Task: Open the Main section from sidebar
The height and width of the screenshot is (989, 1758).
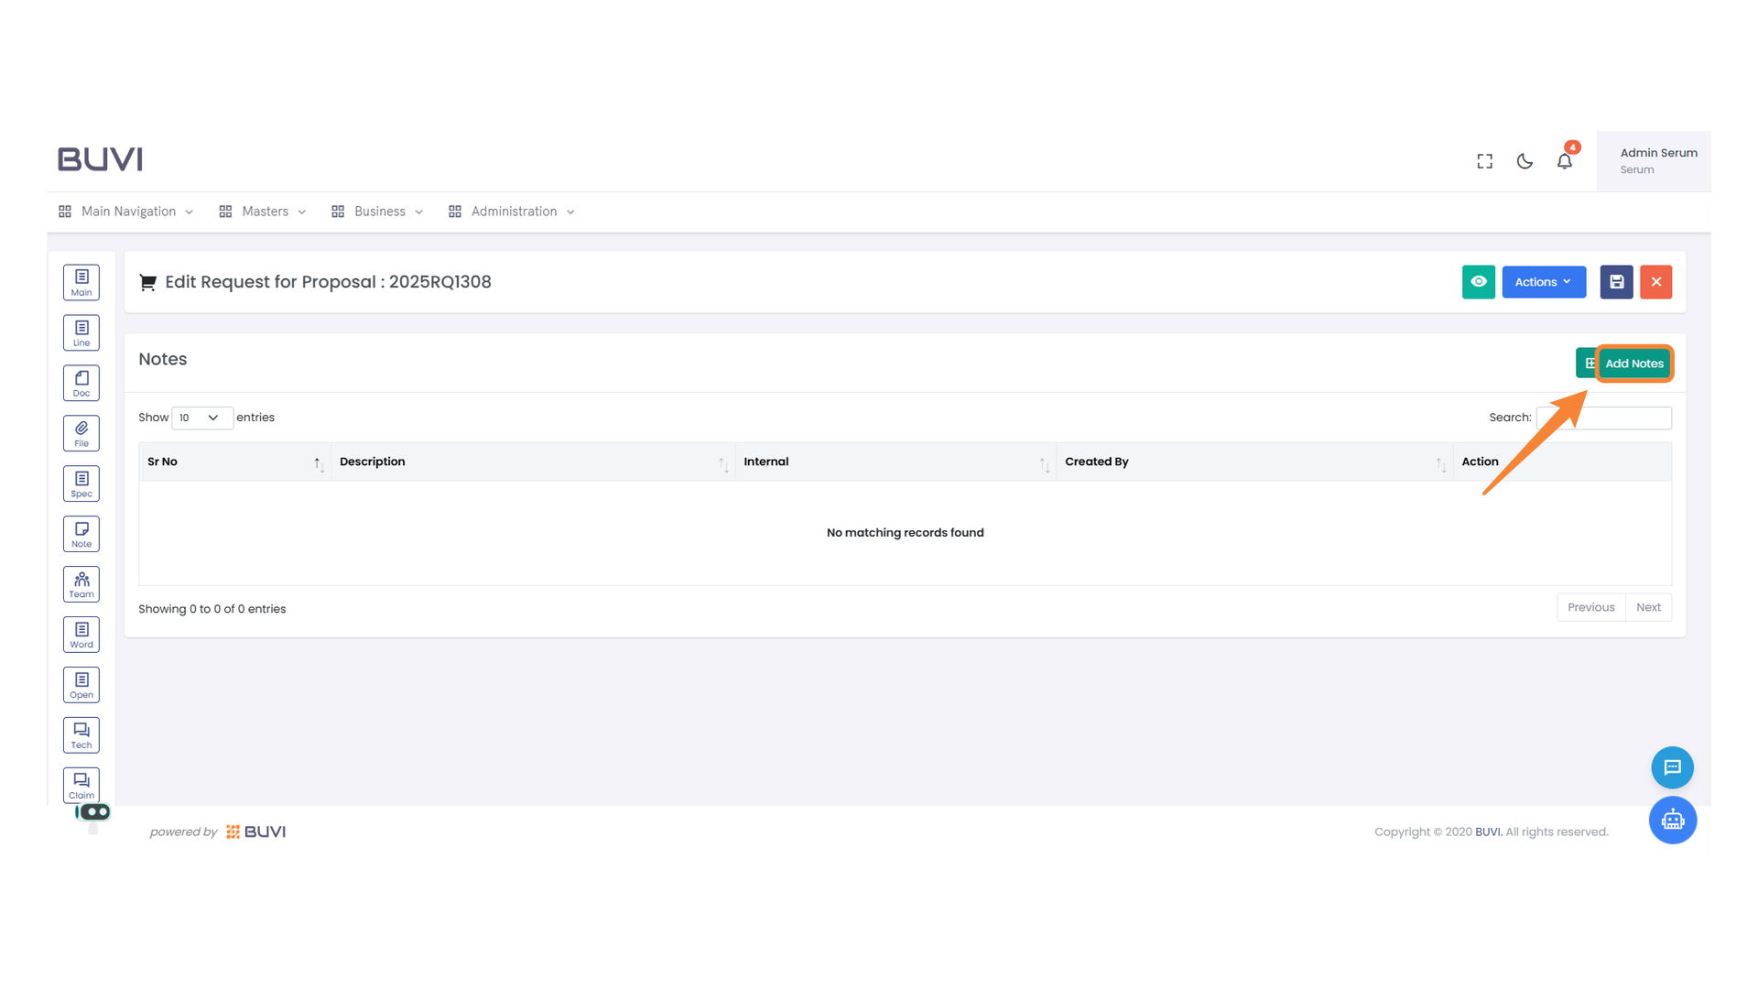Action: pos(81,282)
